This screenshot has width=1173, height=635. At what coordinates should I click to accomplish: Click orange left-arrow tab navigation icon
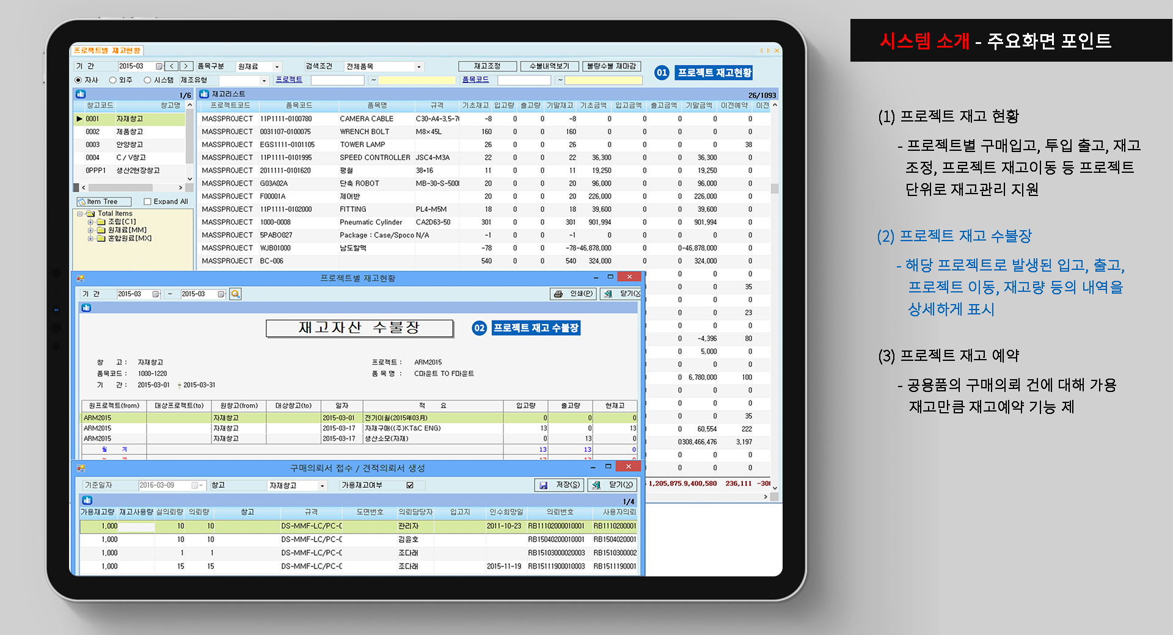click(761, 51)
